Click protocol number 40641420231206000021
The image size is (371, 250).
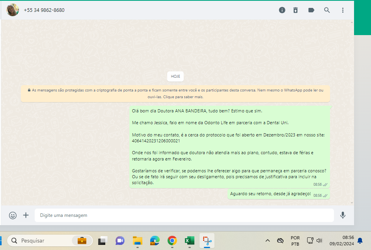[x=156, y=141]
